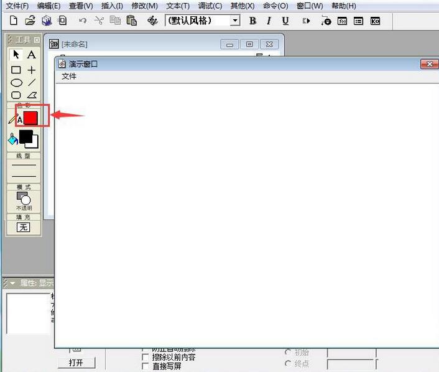Close the 演示窗口 presentation window
The height and width of the screenshot is (372, 439).
(x=429, y=64)
